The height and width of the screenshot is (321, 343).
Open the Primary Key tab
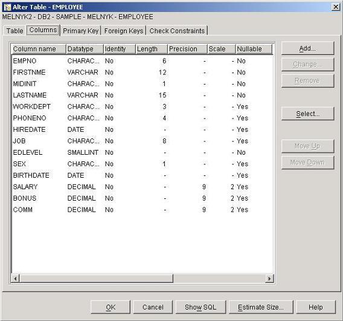tap(80, 31)
